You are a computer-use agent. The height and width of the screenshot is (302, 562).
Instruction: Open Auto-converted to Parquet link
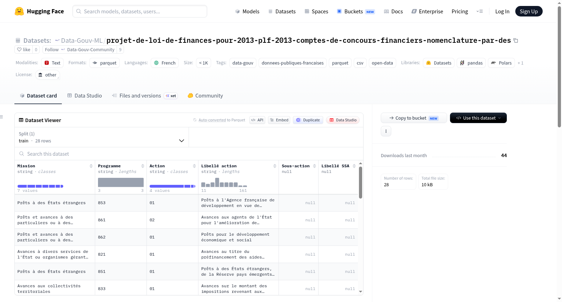point(219,120)
